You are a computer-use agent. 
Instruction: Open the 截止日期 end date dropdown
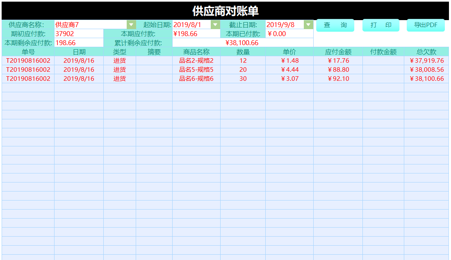click(x=307, y=25)
